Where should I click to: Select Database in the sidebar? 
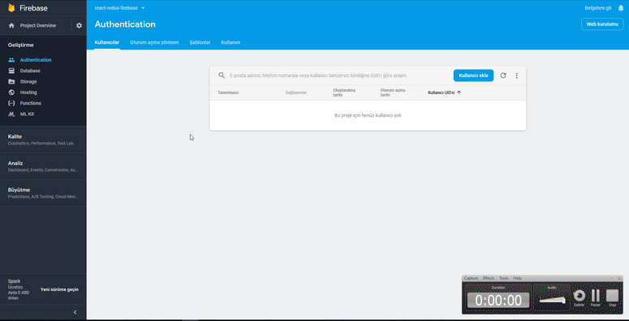pyautogui.click(x=30, y=71)
